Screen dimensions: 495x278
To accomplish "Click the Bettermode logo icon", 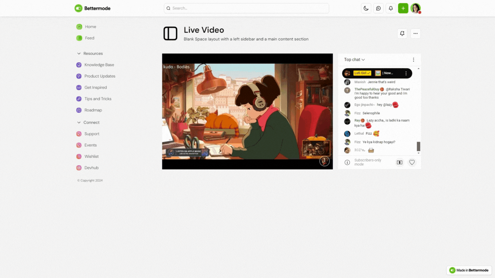I will [78, 8].
